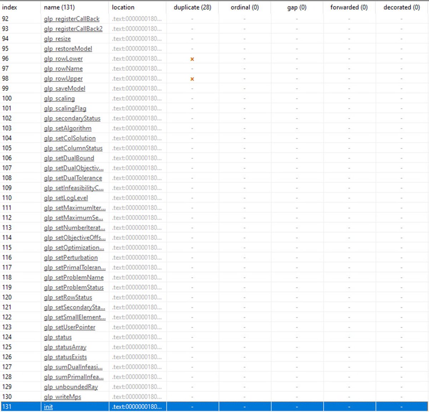Sort by the ordinal (0) column header
Viewport: 429px width, 412px height.
[x=245, y=7]
